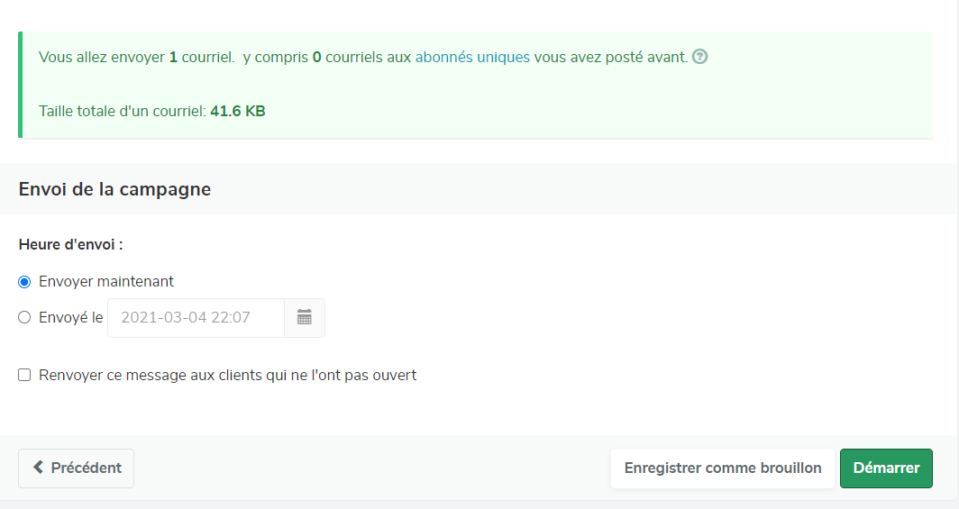Screen dimensions: 959x509
Task: Click the "Envoi de la campagne" heading
Action: (115, 189)
